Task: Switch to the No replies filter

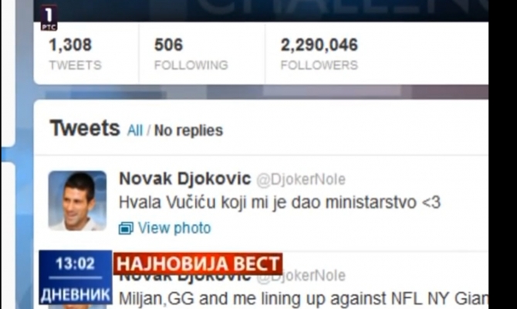Action: (188, 131)
